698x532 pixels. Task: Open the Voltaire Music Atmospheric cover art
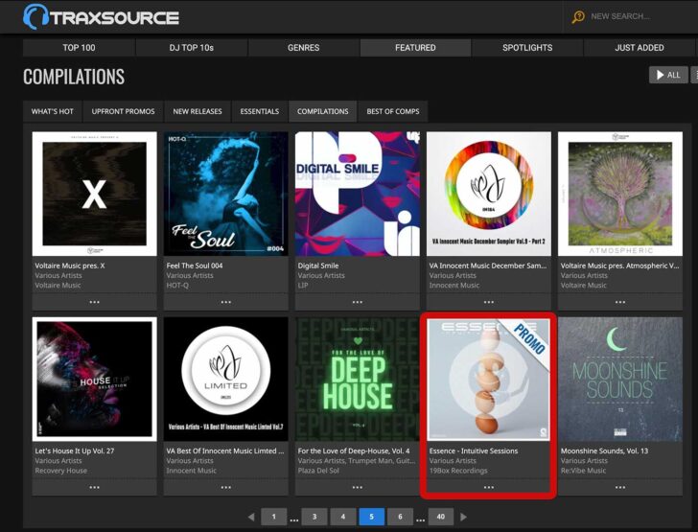pyautogui.click(x=620, y=194)
